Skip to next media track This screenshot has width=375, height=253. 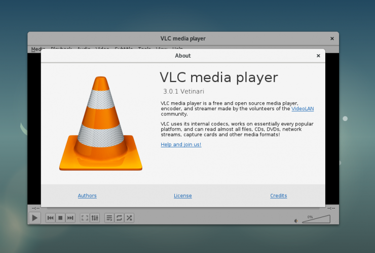coord(70,218)
